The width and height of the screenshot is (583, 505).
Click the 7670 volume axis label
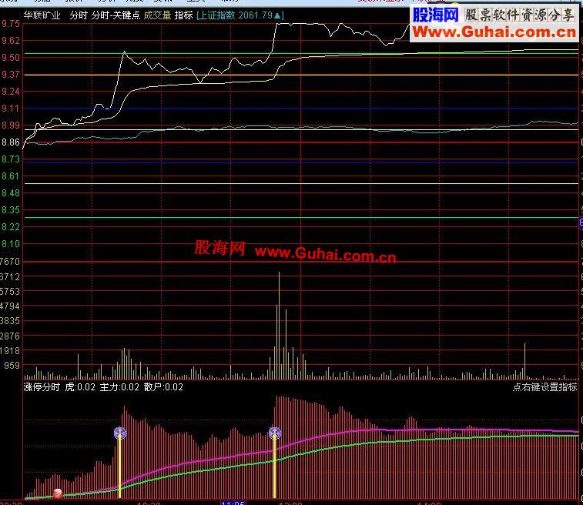click(x=10, y=262)
